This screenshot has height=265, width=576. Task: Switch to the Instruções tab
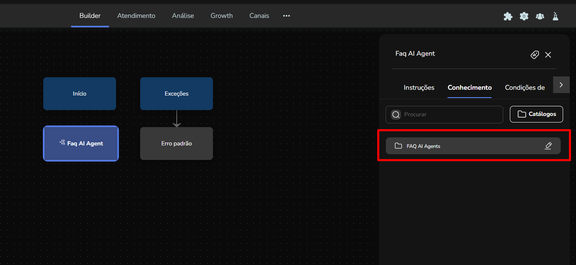(419, 88)
